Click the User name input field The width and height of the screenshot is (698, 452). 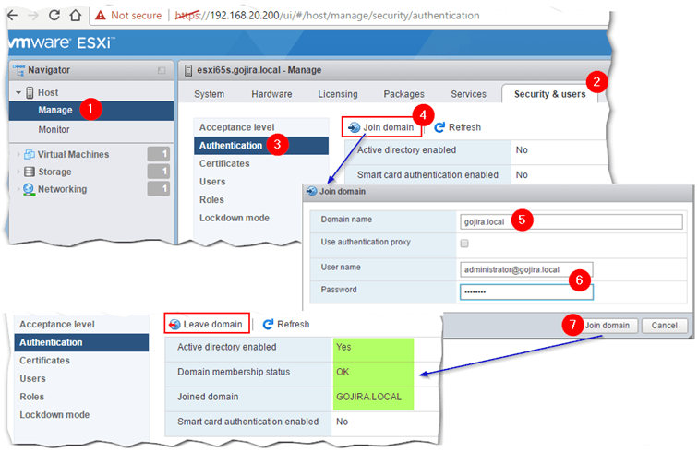[x=526, y=269]
